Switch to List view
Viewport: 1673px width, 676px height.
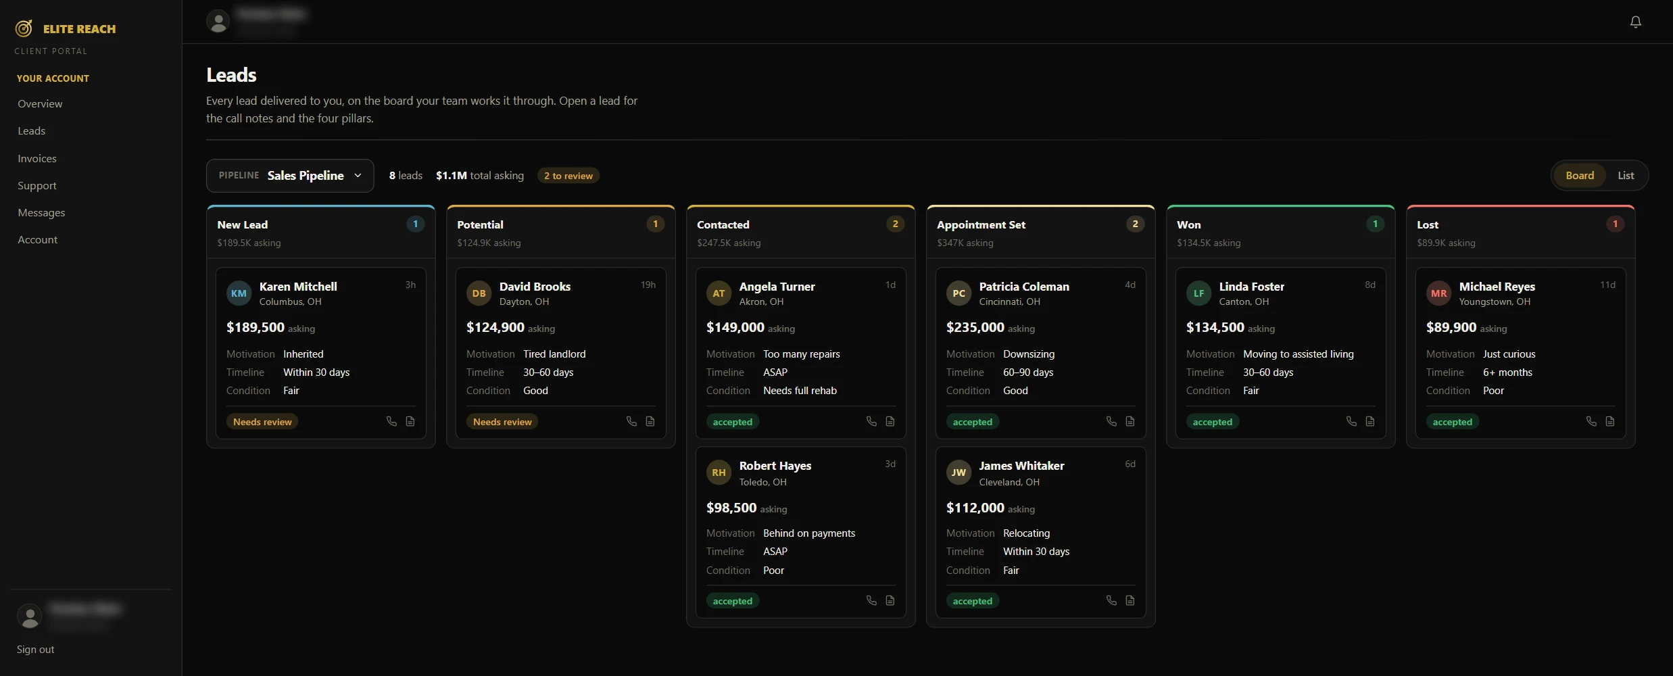pyautogui.click(x=1626, y=176)
